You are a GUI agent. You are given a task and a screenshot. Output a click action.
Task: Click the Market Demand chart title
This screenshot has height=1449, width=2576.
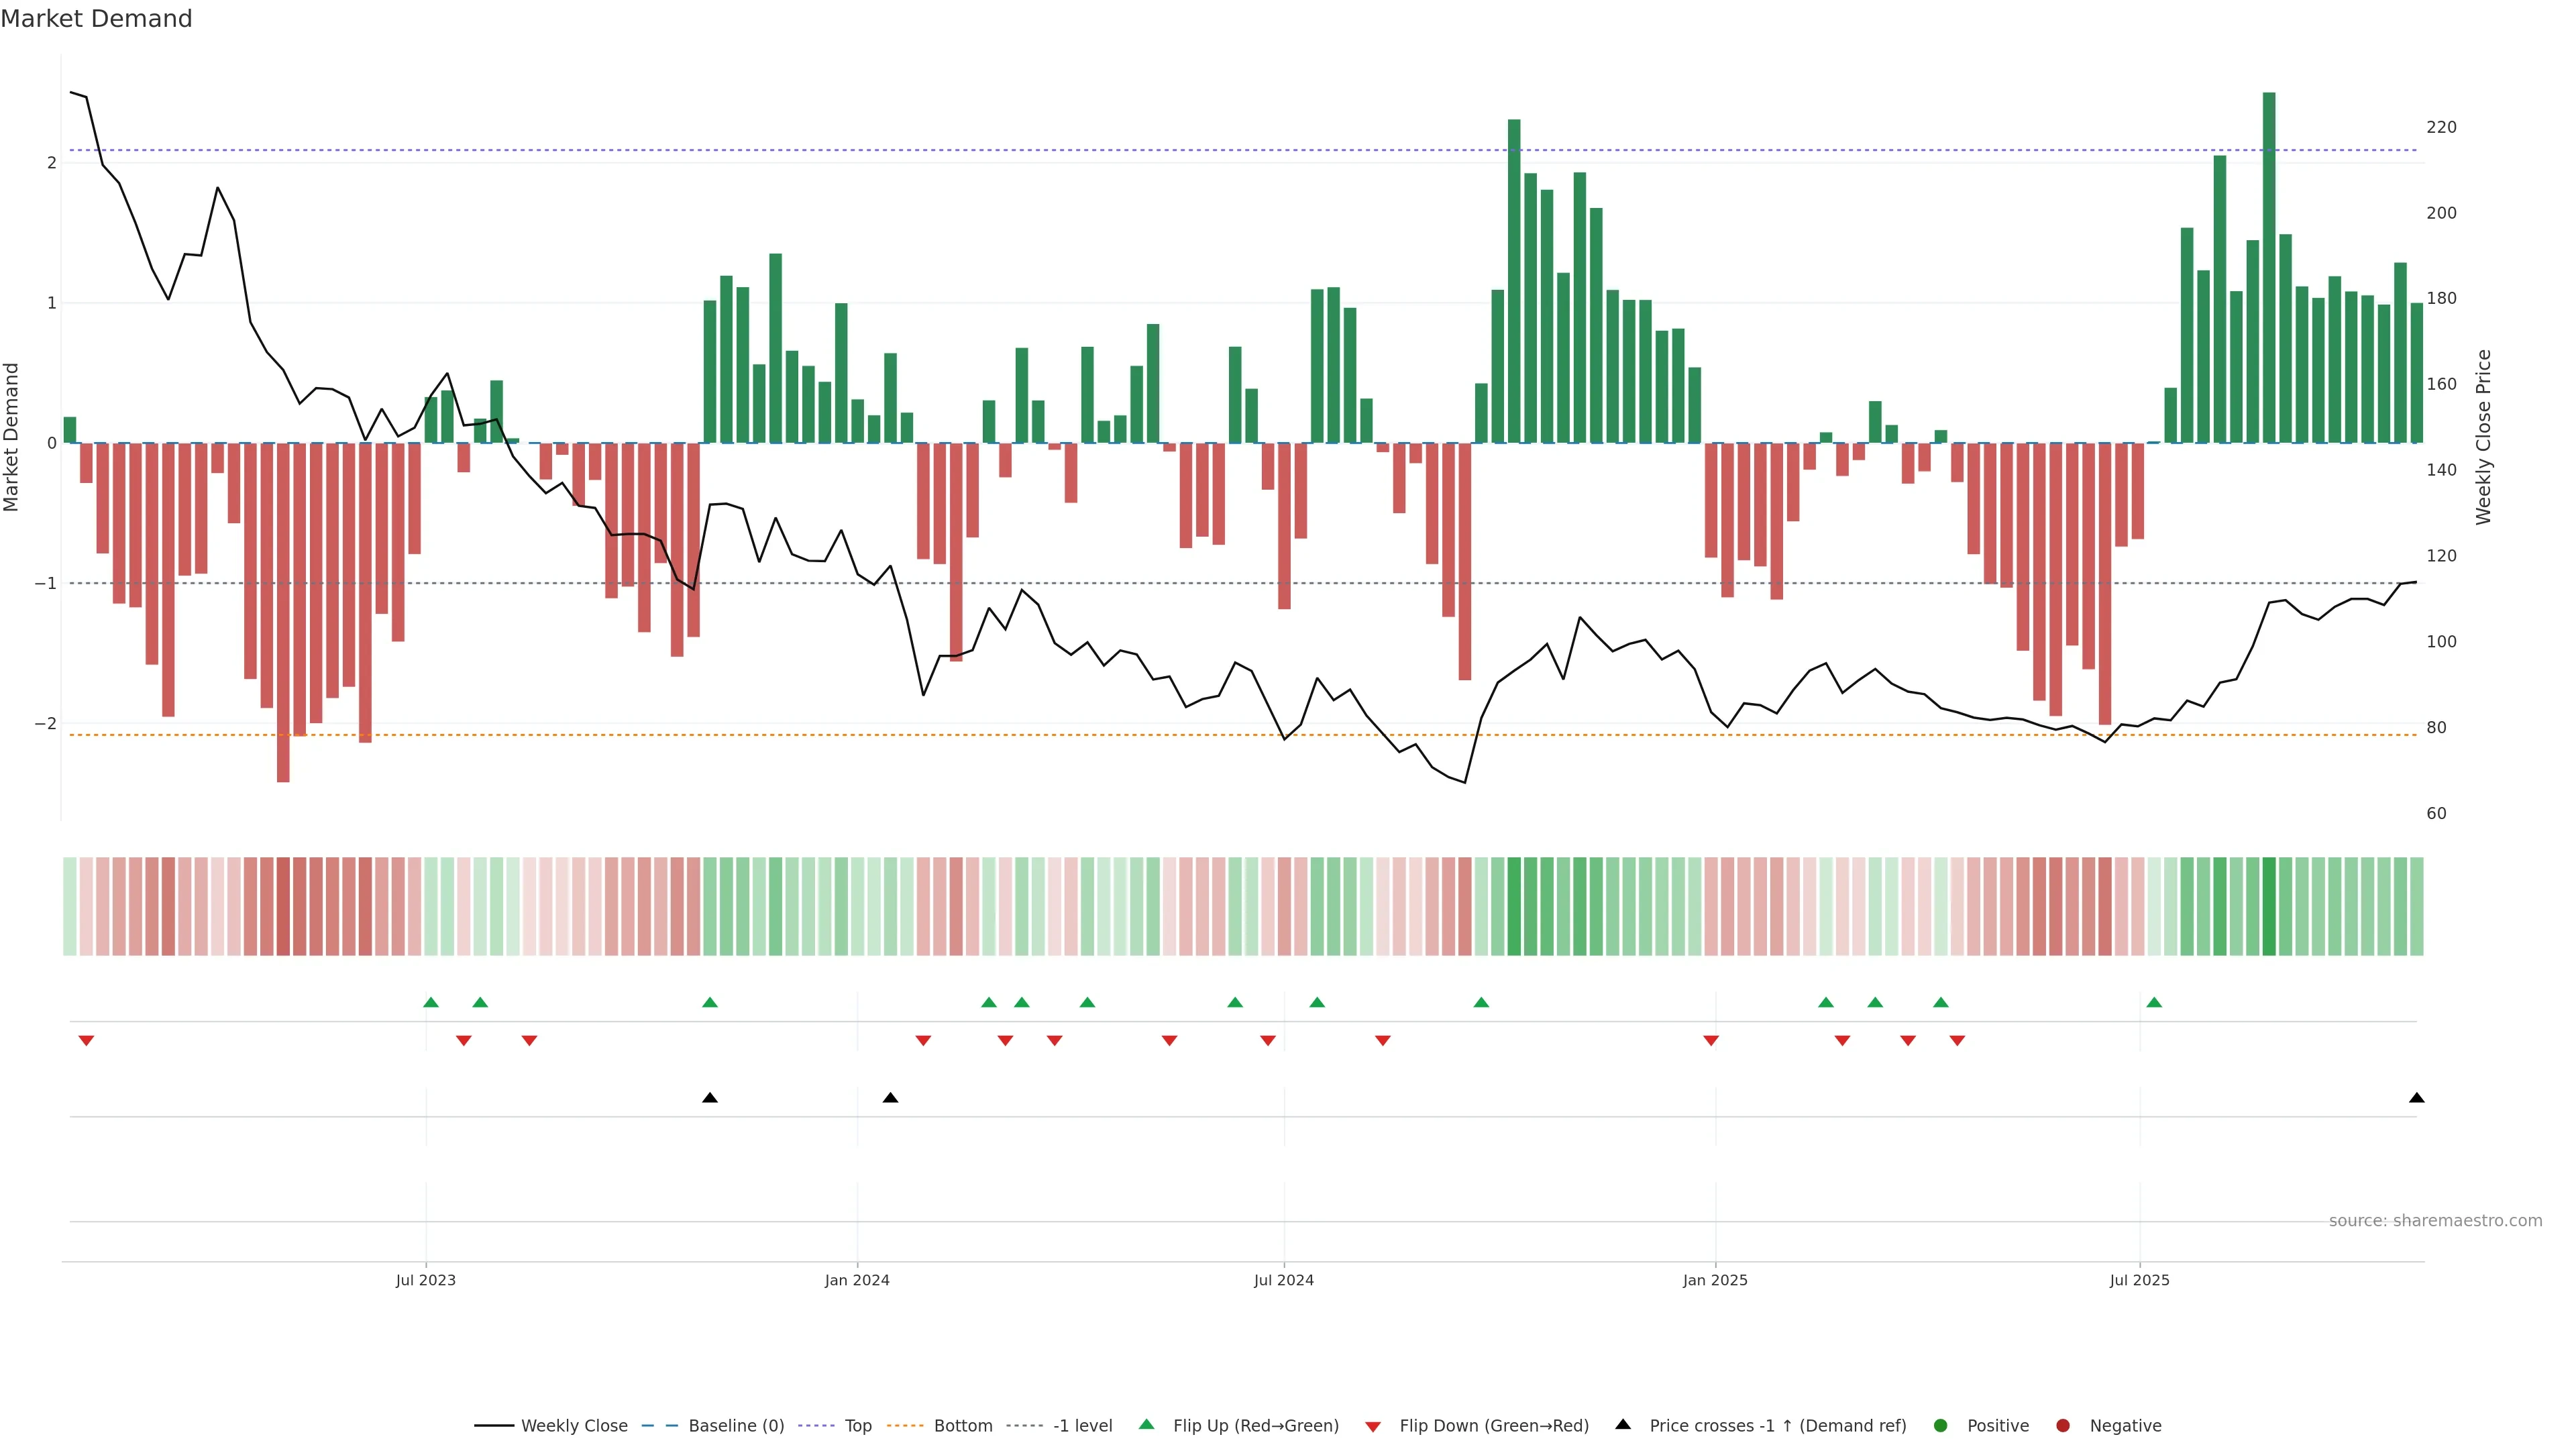click(x=96, y=19)
